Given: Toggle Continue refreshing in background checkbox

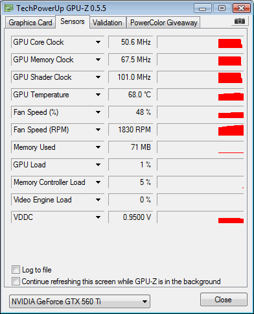Looking at the screenshot, I should click(16, 282).
